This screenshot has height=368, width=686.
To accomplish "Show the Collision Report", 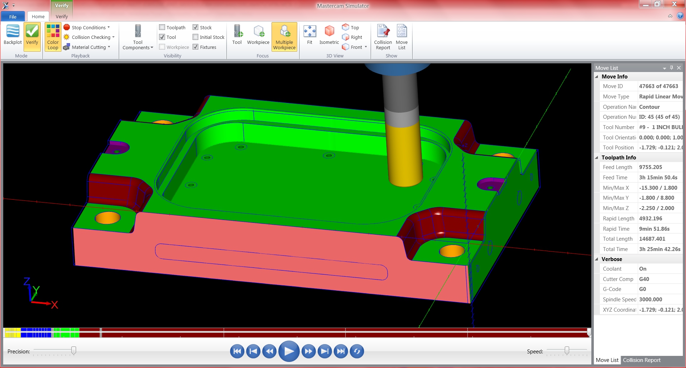I will click(383, 37).
